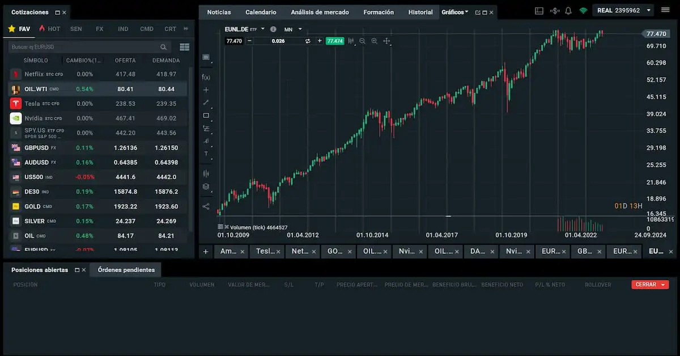
Task: Open the Órdenes pendientes tab
Action: click(126, 270)
